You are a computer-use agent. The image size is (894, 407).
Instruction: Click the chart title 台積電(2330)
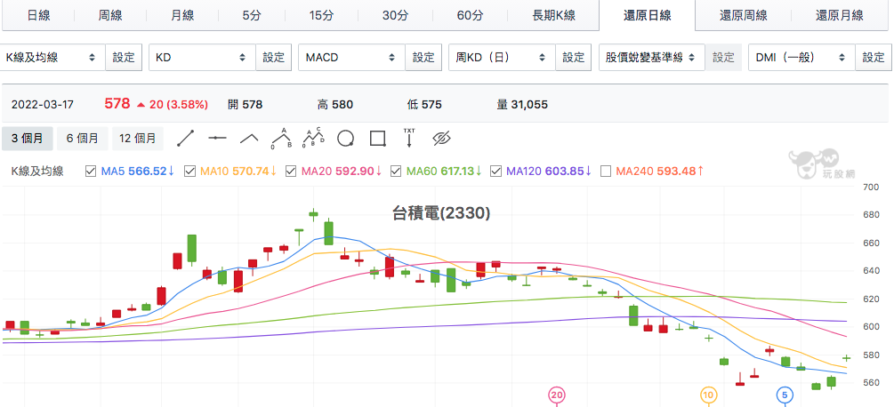pos(442,213)
